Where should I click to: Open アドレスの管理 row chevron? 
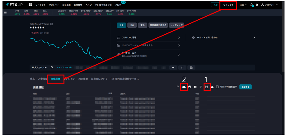pos(179,38)
